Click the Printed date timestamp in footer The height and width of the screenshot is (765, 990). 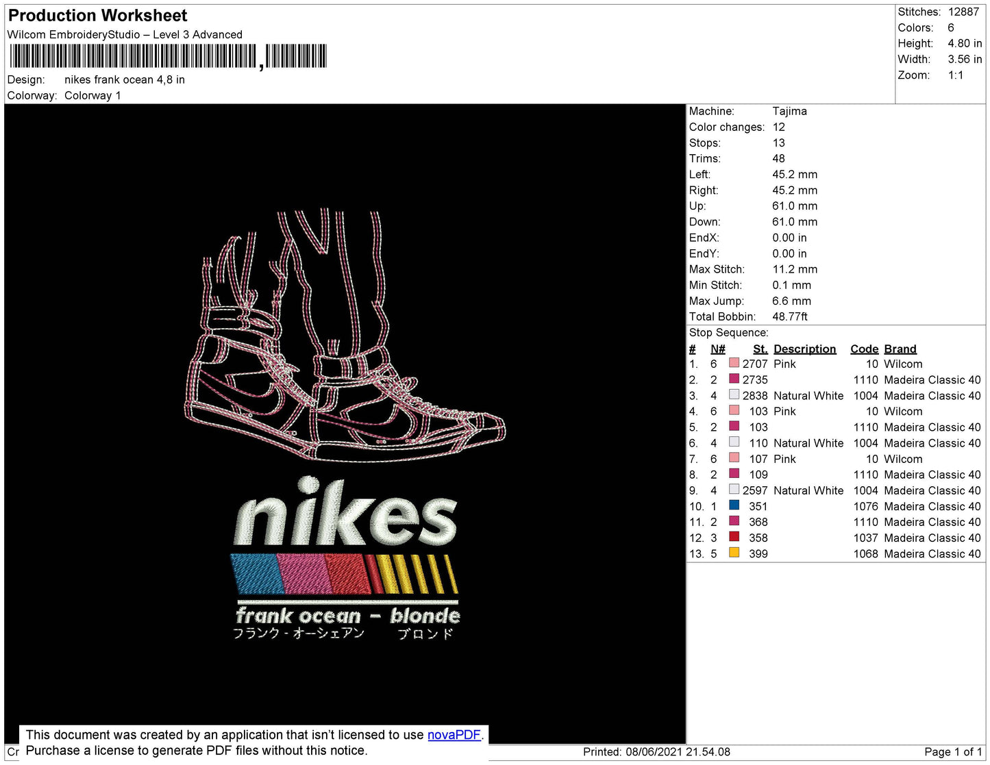(x=656, y=752)
